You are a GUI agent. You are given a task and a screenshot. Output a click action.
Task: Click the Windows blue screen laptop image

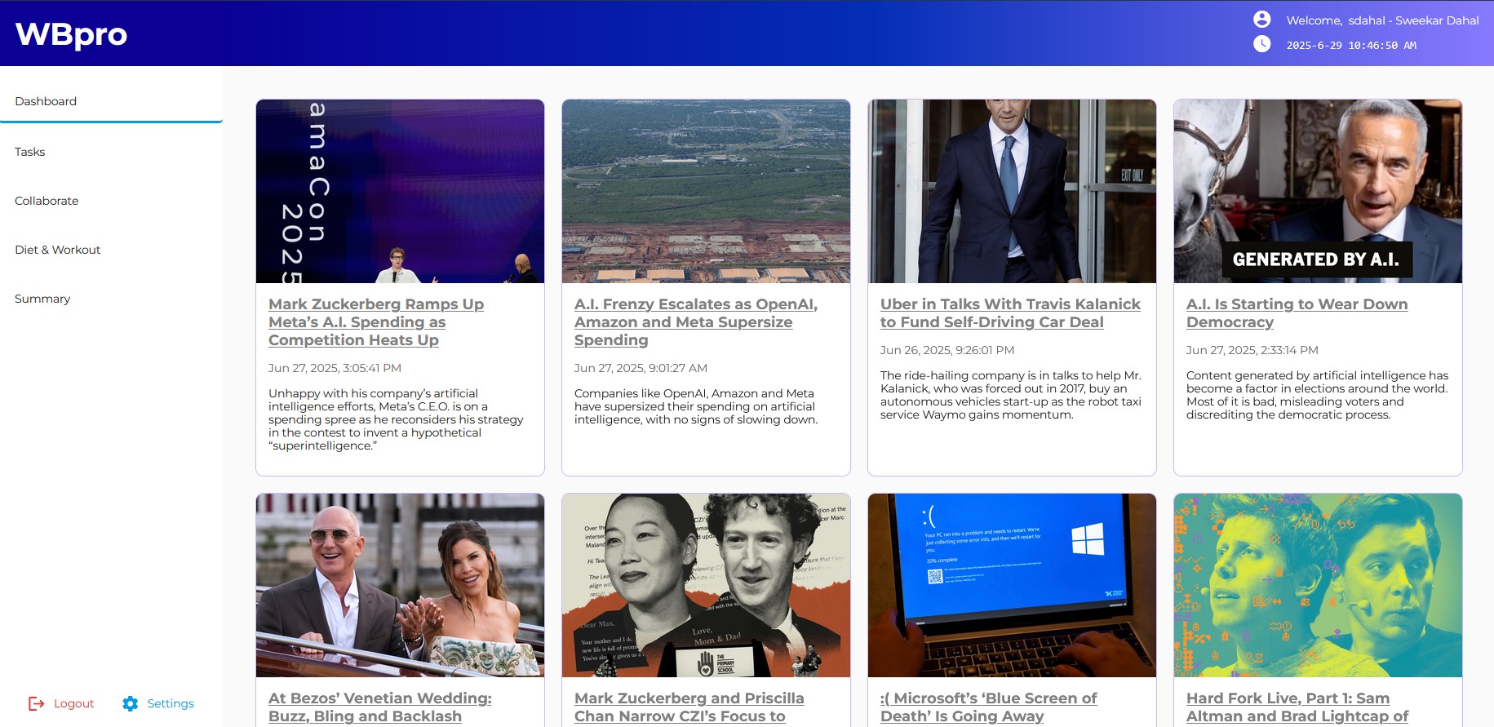click(1012, 585)
